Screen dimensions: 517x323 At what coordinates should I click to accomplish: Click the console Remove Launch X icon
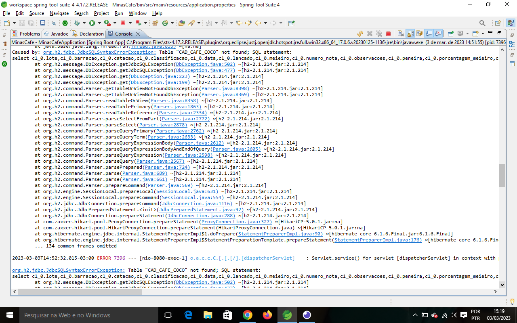tap(370, 34)
